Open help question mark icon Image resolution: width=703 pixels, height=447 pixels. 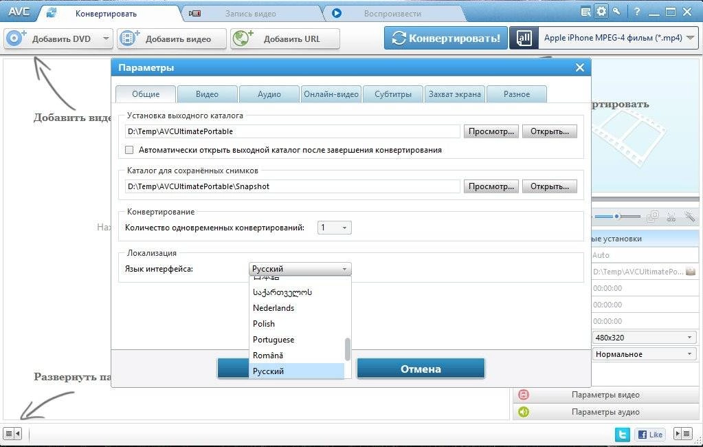636,12
